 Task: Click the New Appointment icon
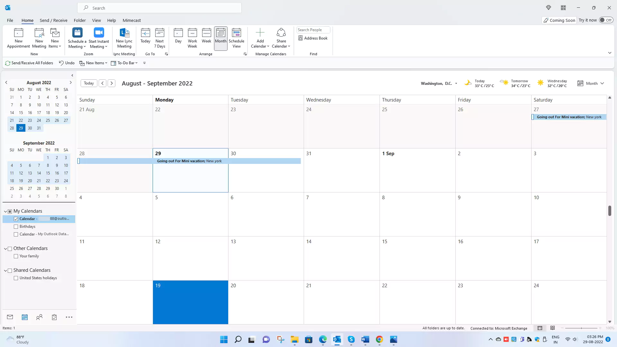pyautogui.click(x=18, y=38)
